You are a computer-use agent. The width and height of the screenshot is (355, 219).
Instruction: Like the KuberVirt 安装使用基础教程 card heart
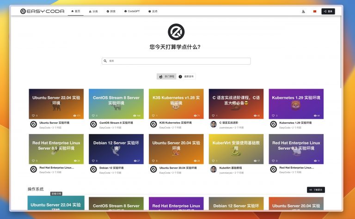pyautogui.click(x=213, y=161)
